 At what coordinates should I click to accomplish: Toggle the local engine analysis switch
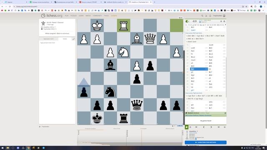(x=187, y=21)
